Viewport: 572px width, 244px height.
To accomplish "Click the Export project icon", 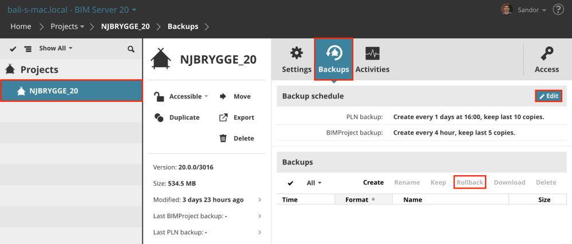I will [223, 117].
